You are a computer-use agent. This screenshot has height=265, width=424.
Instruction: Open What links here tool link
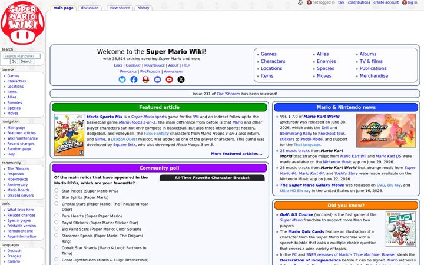tap(21, 210)
